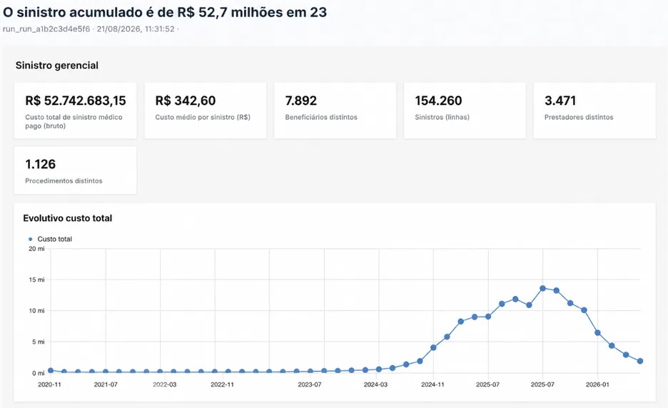This screenshot has width=668, height=408.
Task: Click the Beneficiários distintos label
Action: [321, 117]
